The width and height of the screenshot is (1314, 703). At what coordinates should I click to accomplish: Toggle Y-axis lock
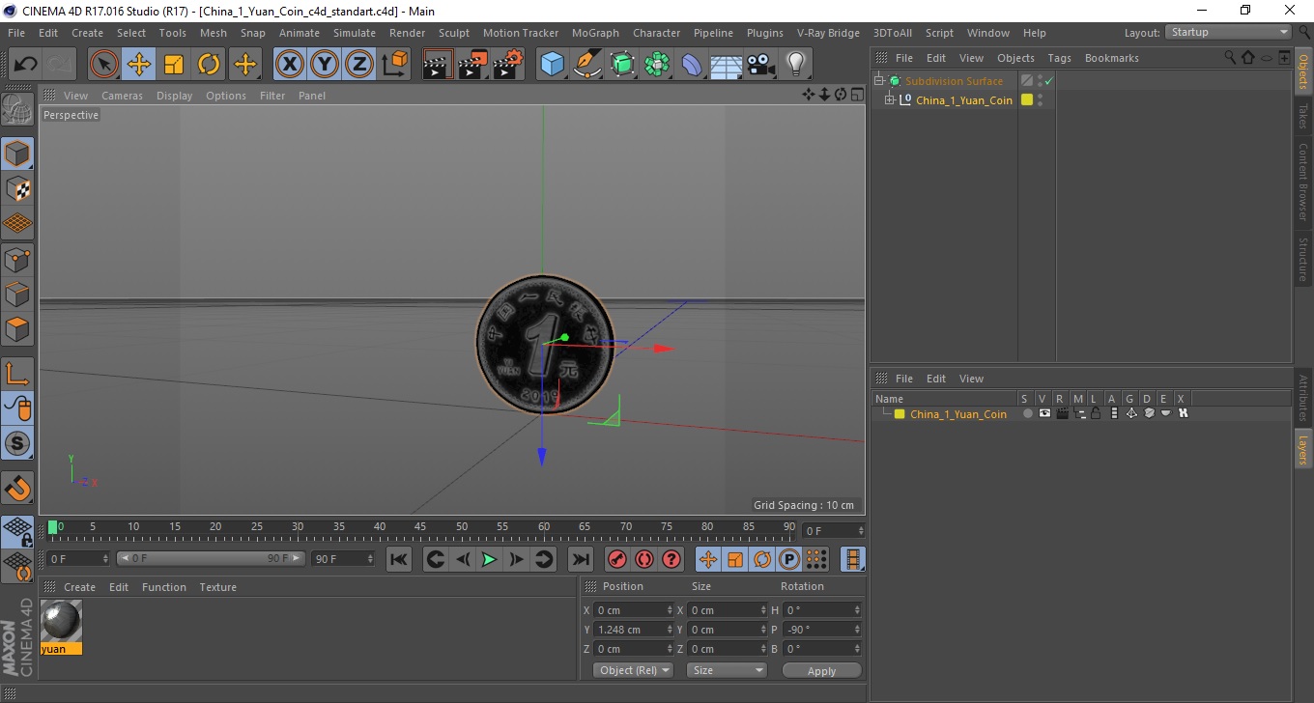pyautogui.click(x=325, y=65)
